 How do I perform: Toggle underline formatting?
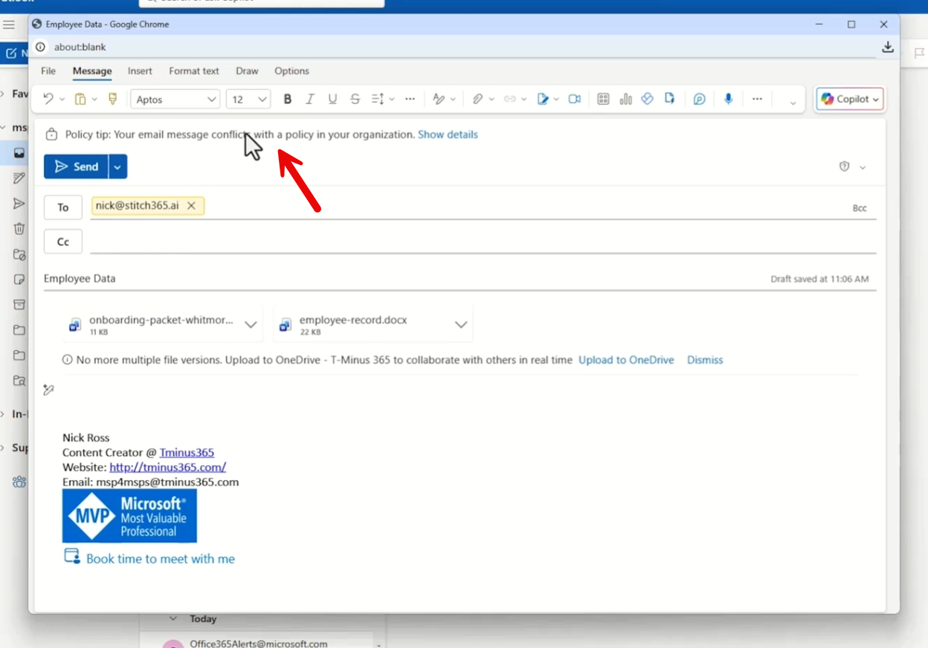tap(332, 100)
